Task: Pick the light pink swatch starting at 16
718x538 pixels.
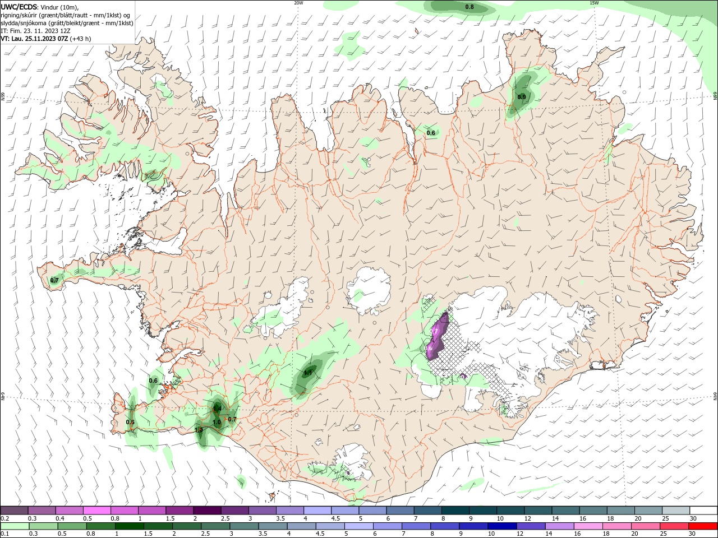Action: [x=588, y=526]
